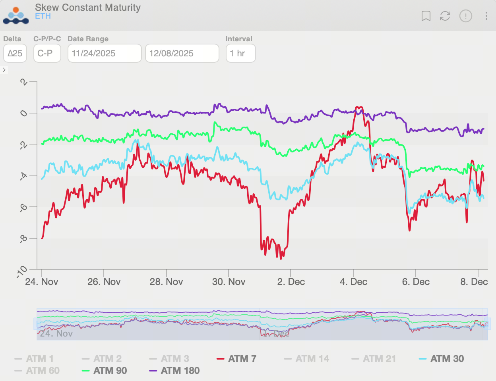Click the bookmark icon in the header

pyautogui.click(x=426, y=16)
